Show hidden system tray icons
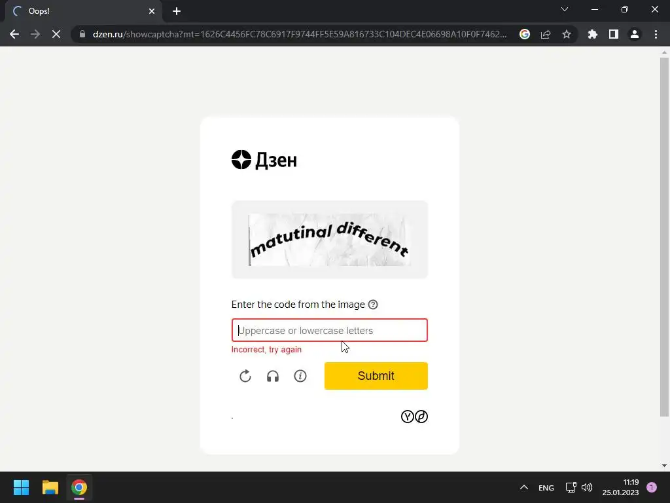The width and height of the screenshot is (670, 503). (524, 487)
